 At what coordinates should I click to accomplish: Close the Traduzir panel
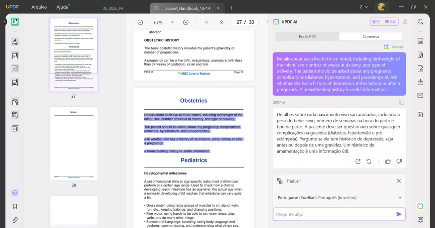(398, 181)
